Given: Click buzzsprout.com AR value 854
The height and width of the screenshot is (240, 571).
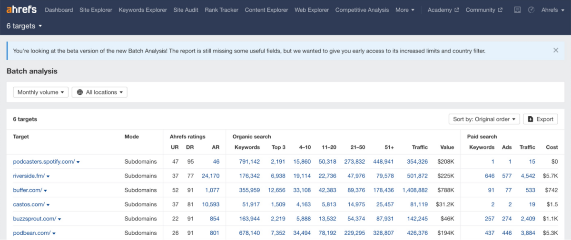Looking at the screenshot, I should (x=214, y=219).
